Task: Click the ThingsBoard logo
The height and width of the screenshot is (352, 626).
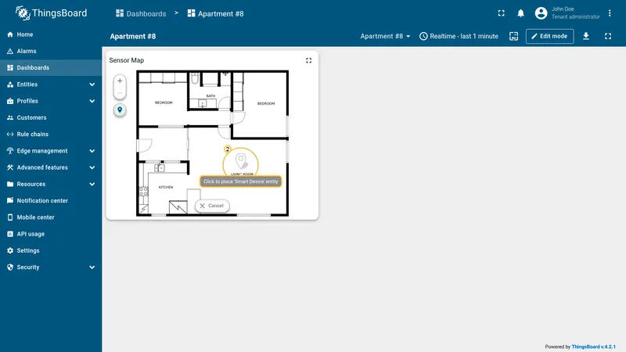Action: 51,13
